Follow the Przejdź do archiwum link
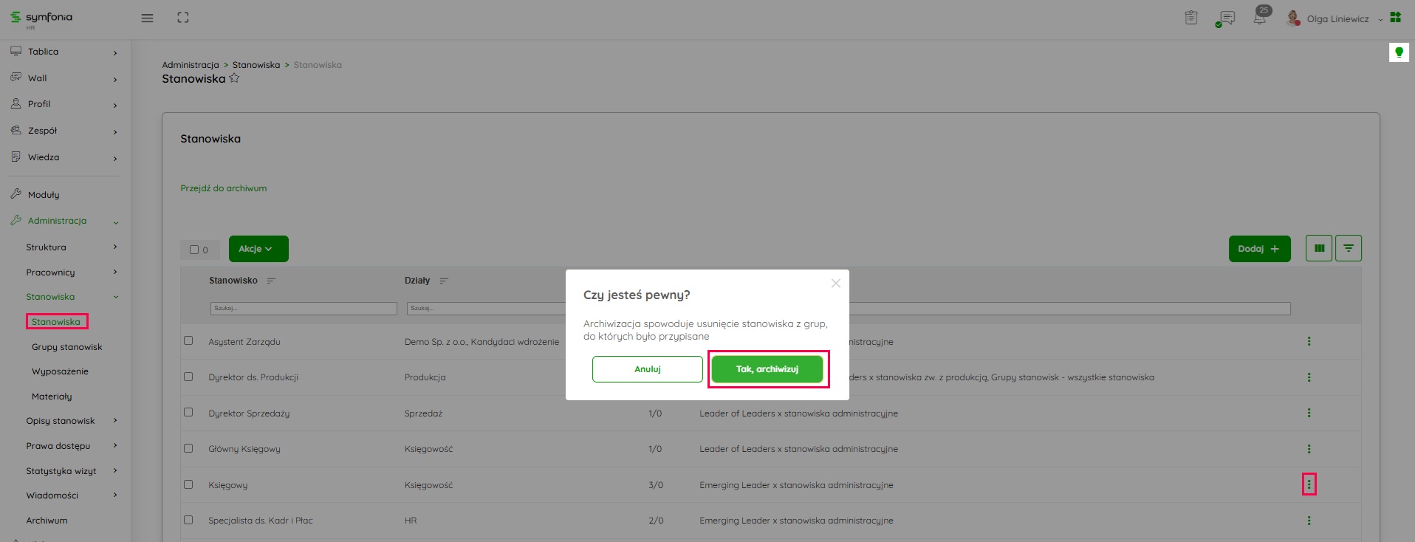The height and width of the screenshot is (542, 1415). coord(224,188)
